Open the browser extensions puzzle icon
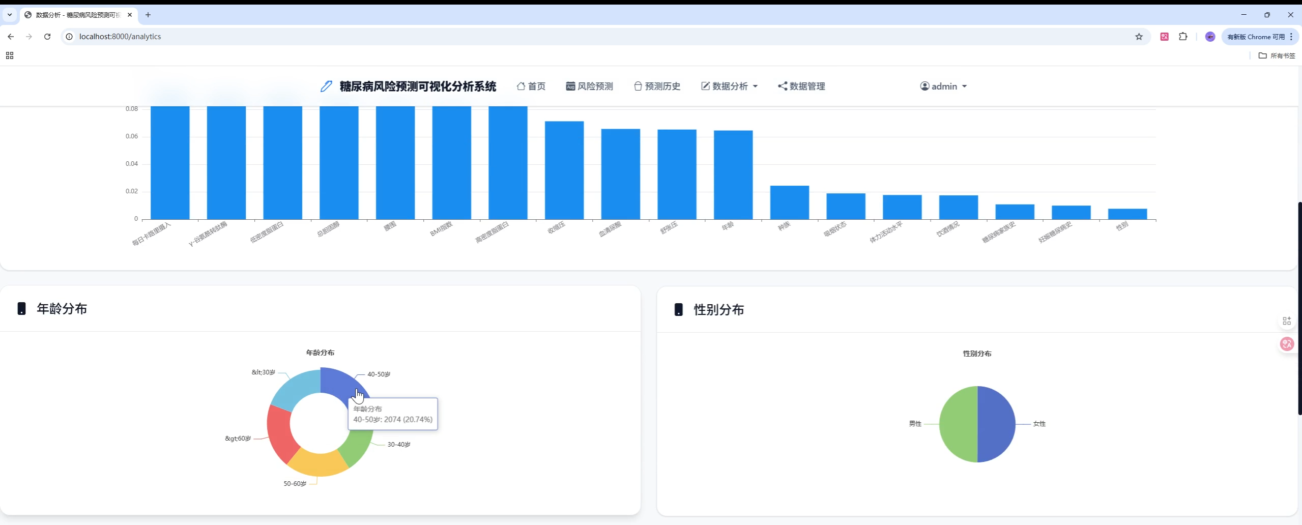The height and width of the screenshot is (525, 1302). [1183, 36]
